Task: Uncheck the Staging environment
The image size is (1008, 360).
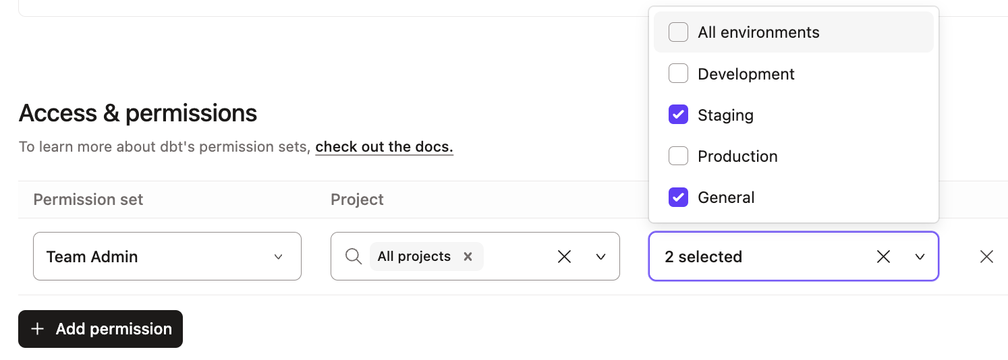Action: point(678,115)
